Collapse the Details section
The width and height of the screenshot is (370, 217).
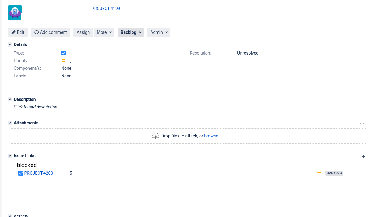click(x=9, y=44)
